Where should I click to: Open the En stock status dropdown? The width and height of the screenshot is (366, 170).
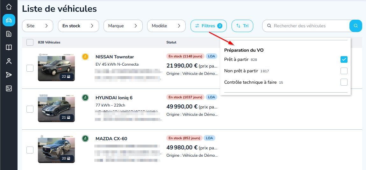click(x=78, y=26)
